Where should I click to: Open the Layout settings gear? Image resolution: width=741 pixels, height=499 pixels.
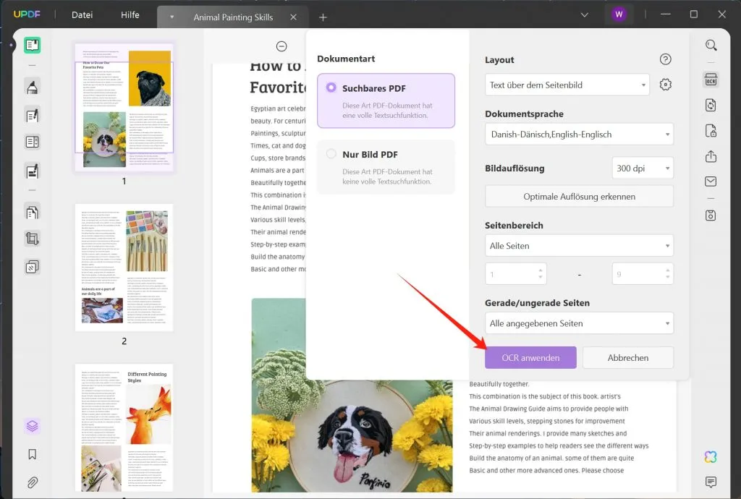pyautogui.click(x=666, y=85)
